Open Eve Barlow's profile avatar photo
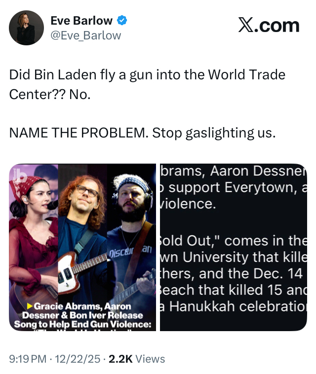 [26, 28]
